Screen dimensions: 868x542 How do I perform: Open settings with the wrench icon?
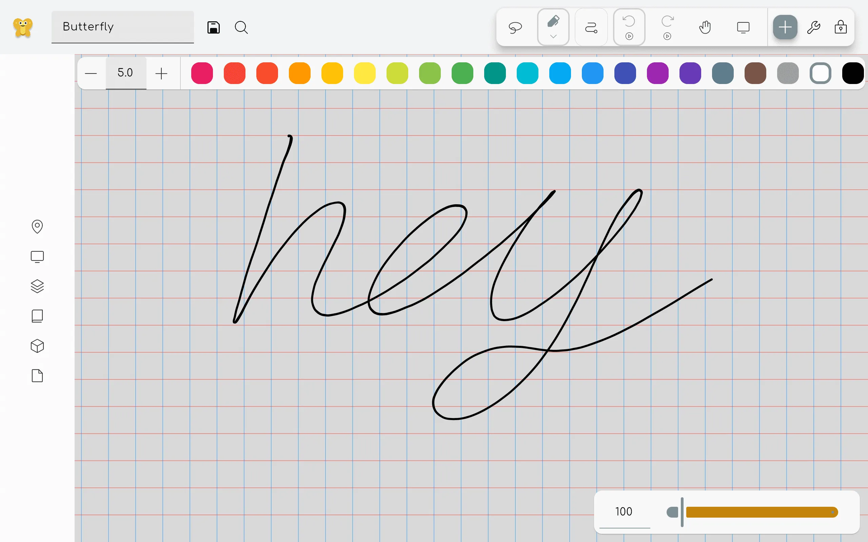(813, 27)
